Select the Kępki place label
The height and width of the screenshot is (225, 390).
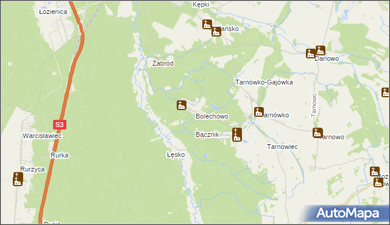tap(201, 4)
